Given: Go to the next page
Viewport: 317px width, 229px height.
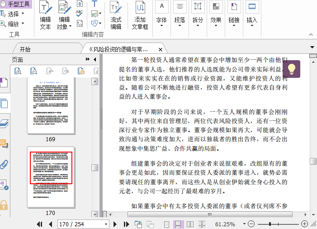Looking at the screenshot, I should 115,224.
